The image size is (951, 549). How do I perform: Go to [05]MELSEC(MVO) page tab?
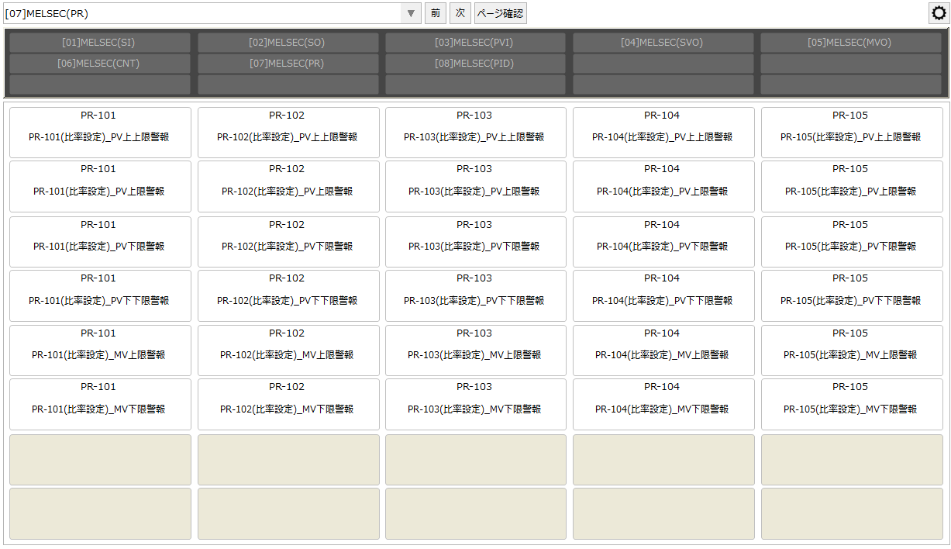[850, 43]
